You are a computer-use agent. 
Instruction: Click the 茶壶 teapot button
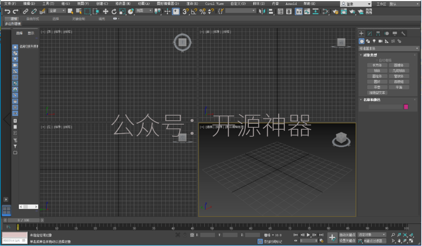click(x=377, y=87)
